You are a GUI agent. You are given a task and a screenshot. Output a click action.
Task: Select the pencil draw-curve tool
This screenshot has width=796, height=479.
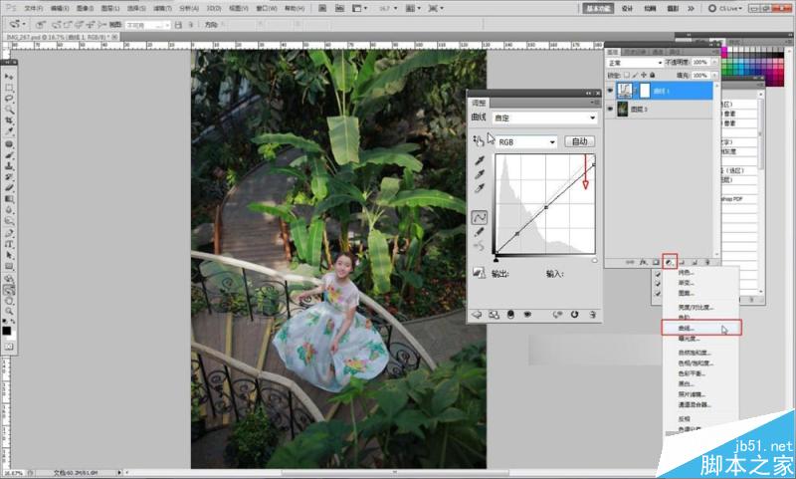(x=480, y=232)
